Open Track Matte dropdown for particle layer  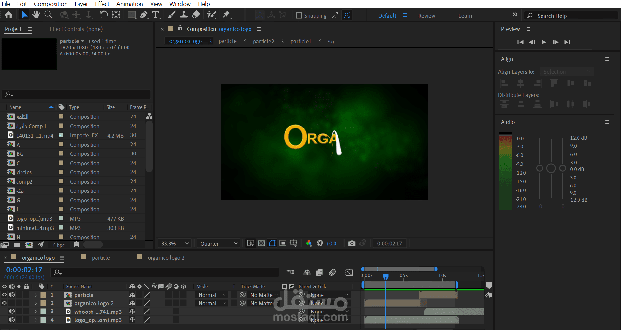tap(264, 295)
